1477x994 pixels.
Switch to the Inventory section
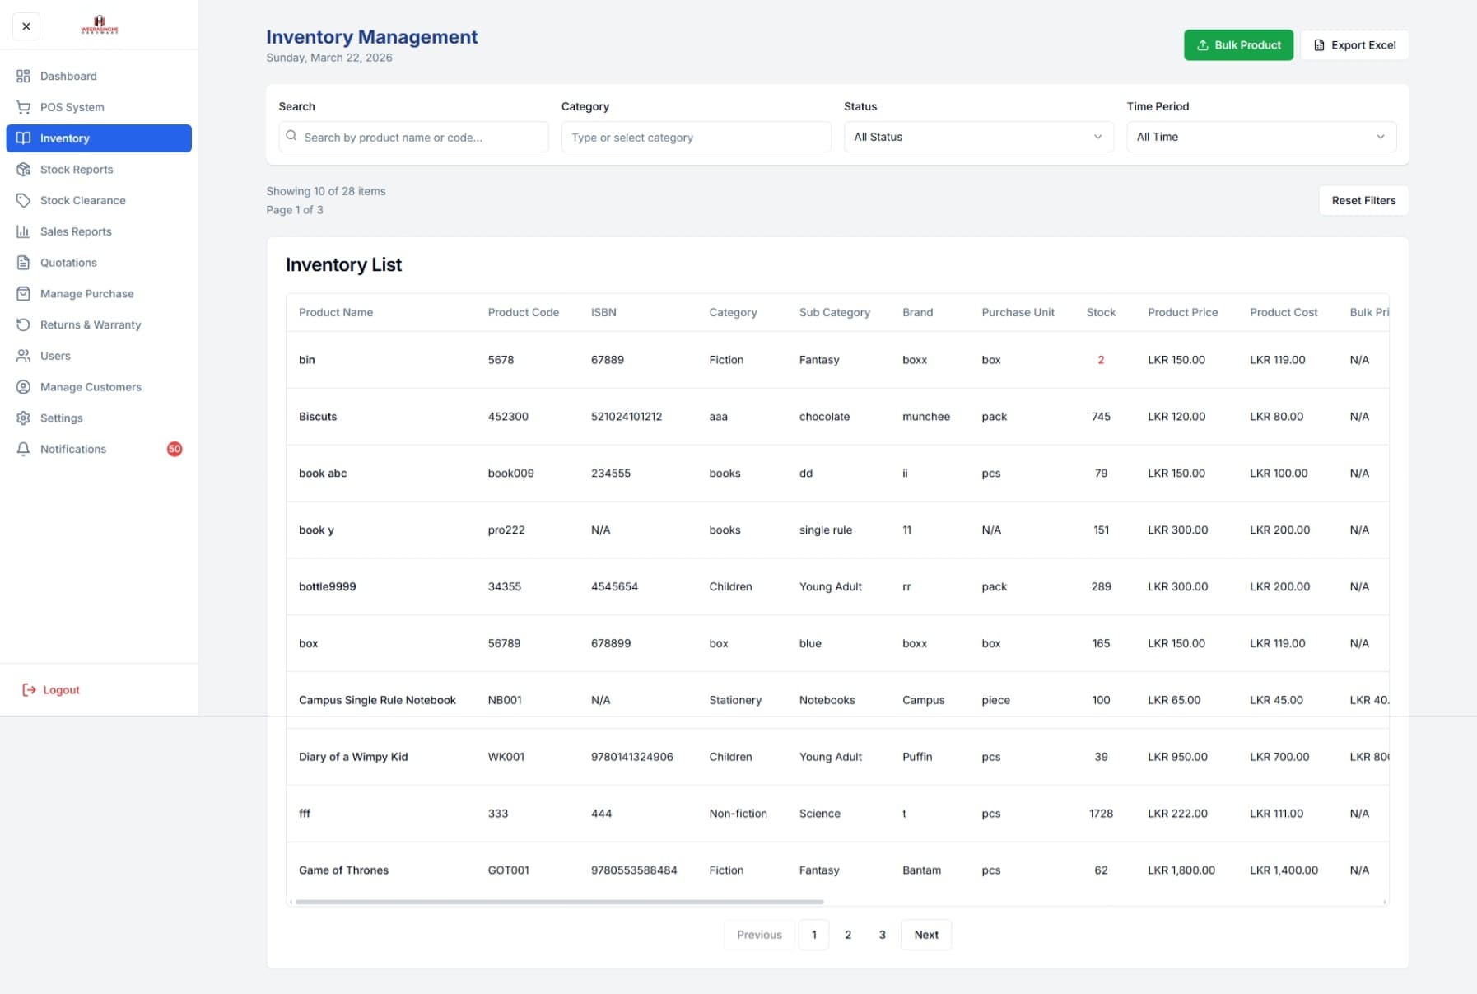(66, 138)
